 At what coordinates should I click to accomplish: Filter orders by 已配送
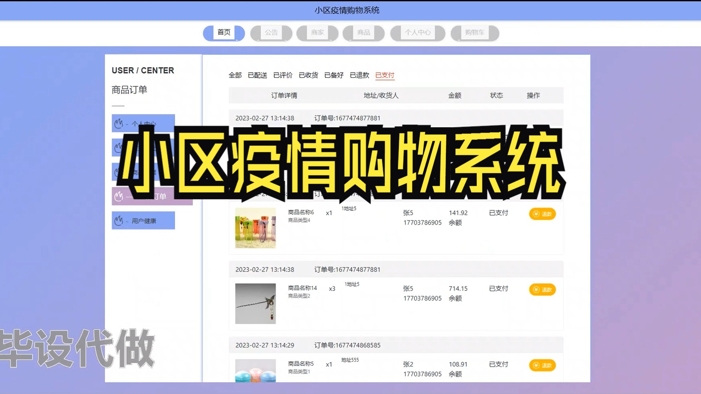pyautogui.click(x=257, y=75)
